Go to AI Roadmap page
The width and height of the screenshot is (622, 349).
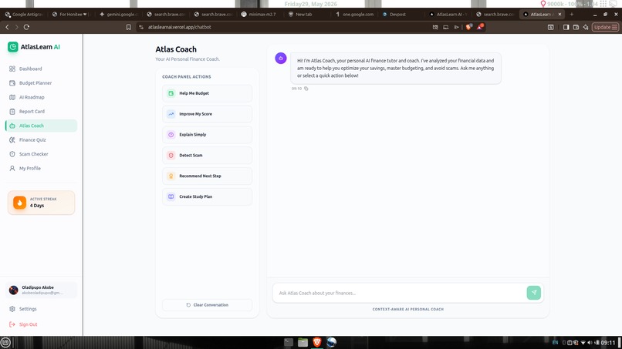(x=41, y=97)
